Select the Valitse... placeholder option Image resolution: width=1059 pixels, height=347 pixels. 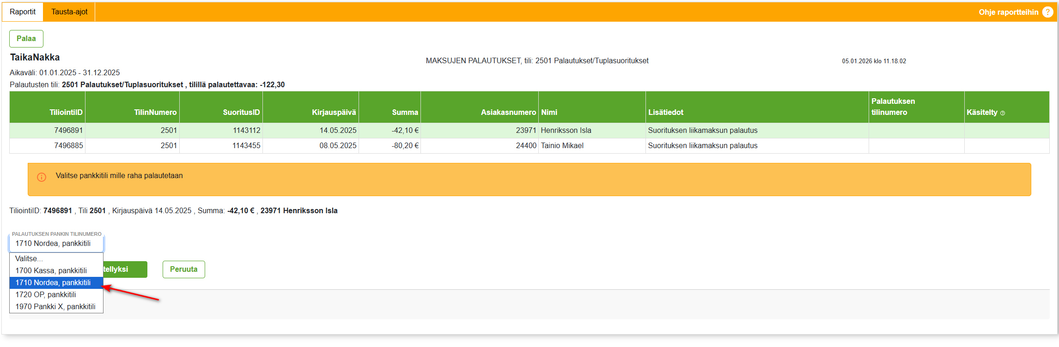pos(29,259)
